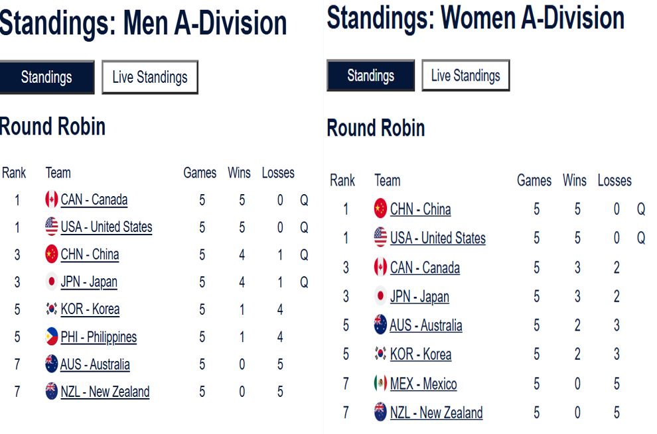Click the China flag icon in Women standings

coord(380,209)
